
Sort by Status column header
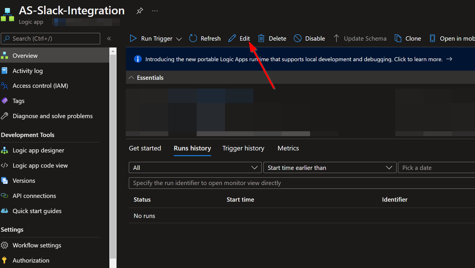(142, 200)
